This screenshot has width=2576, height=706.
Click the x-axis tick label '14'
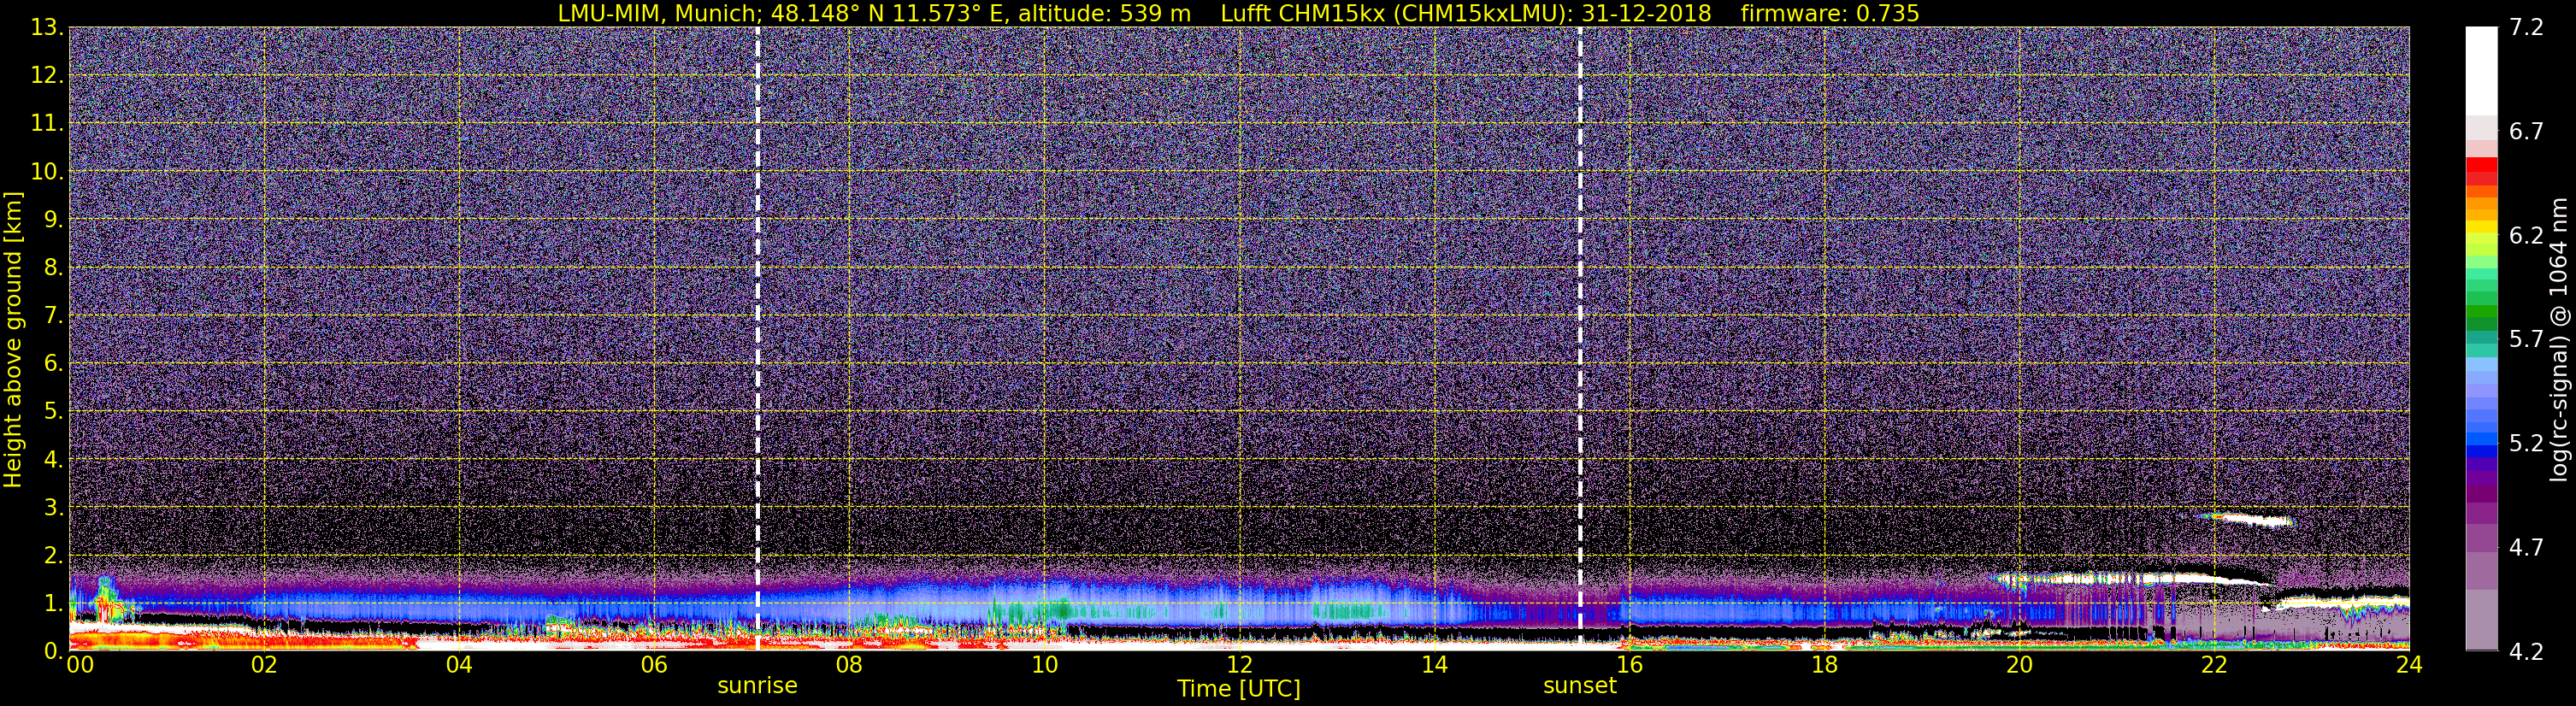1434,666
